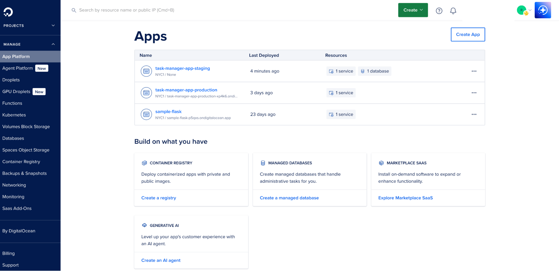Click Create a registry link
This screenshot has height=271, width=559.
[159, 198]
